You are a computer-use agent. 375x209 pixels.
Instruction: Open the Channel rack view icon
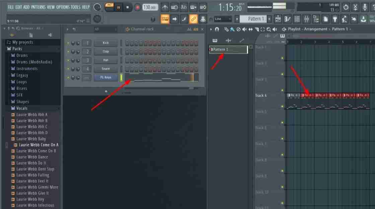pyautogui.click(x=297, y=19)
